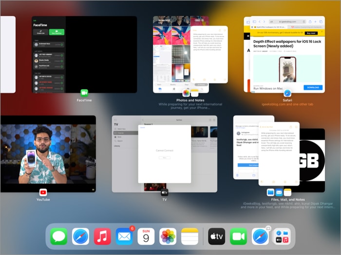Tap the Safari compass icon under the Safari card

(287, 93)
